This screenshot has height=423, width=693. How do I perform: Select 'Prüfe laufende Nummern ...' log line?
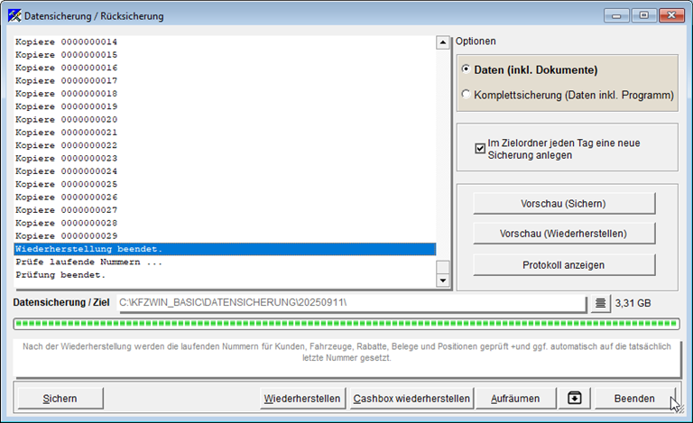coord(225,262)
